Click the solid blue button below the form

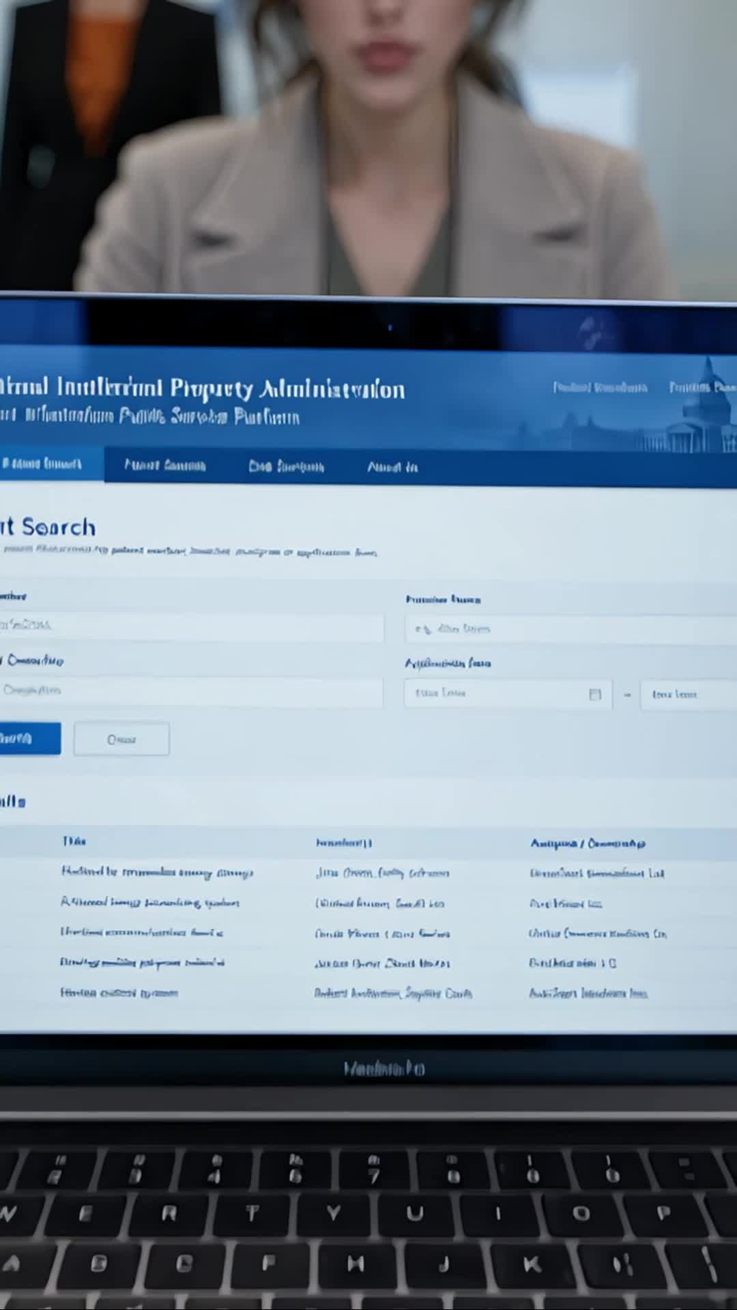pyautogui.click(x=29, y=738)
